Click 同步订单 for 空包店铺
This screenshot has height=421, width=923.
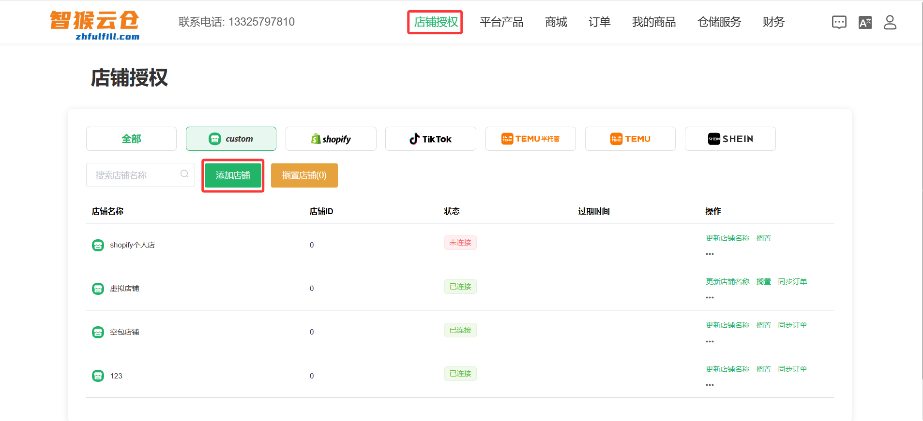point(792,325)
